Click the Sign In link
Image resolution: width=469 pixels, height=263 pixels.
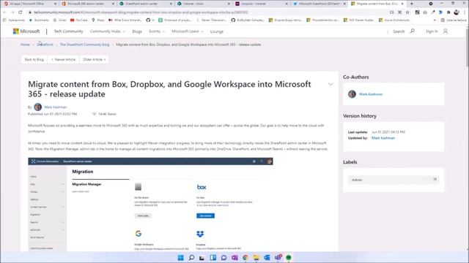pos(432,31)
